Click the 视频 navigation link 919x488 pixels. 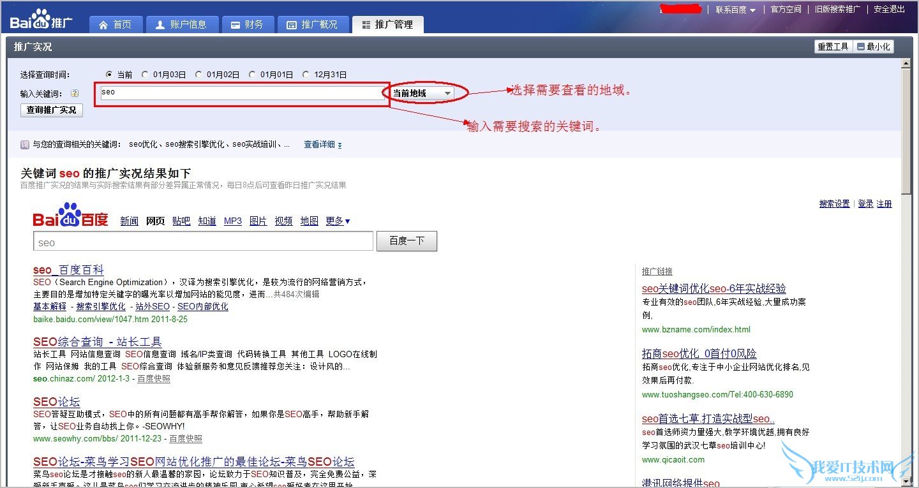(284, 221)
